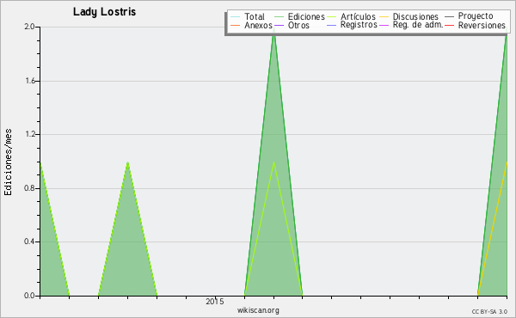Click the wikiscan.org caption
Viewport: 516px width, 318px height.
[x=258, y=310]
